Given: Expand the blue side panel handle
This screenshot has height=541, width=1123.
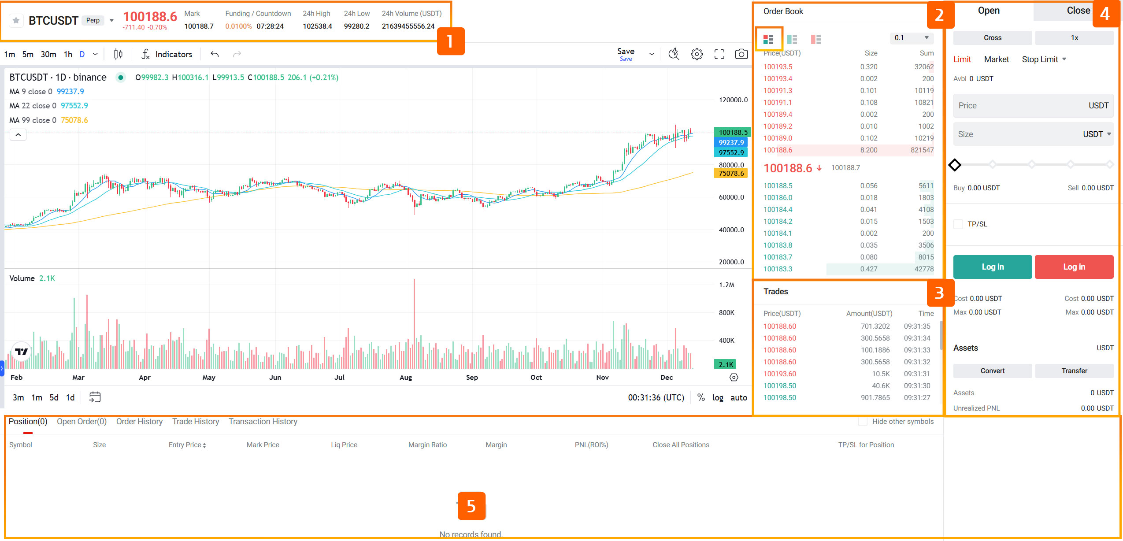Looking at the screenshot, I should click(x=2, y=368).
